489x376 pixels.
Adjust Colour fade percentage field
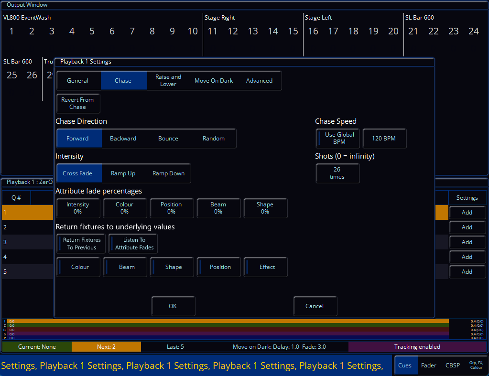point(124,208)
